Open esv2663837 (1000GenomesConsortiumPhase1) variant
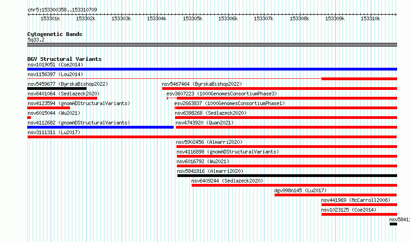The width and height of the screenshot is (410, 242). point(229,103)
